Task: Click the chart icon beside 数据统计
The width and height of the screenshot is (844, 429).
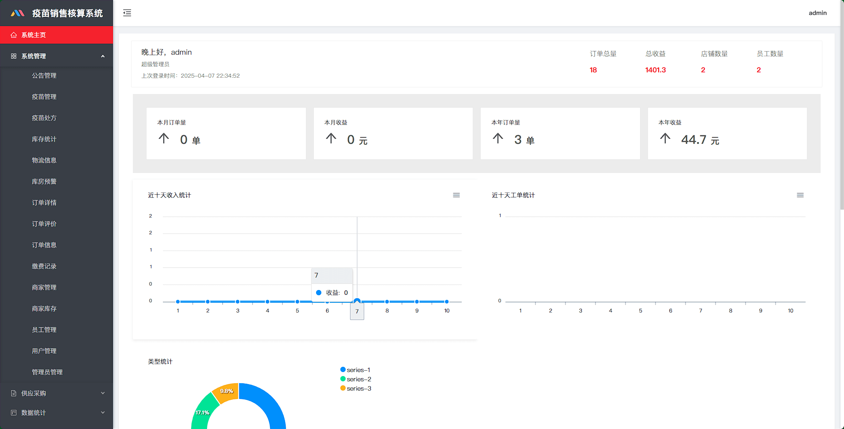Action: [x=14, y=413]
